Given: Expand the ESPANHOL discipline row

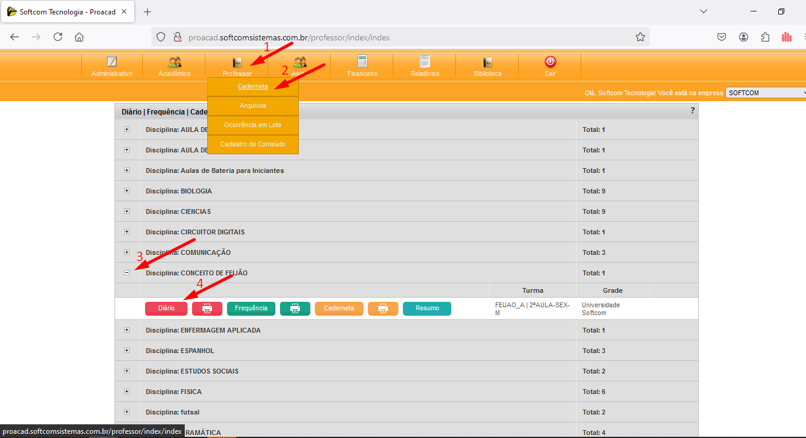Looking at the screenshot, I should 127,351.
